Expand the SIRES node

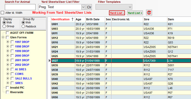click(8, 83)
